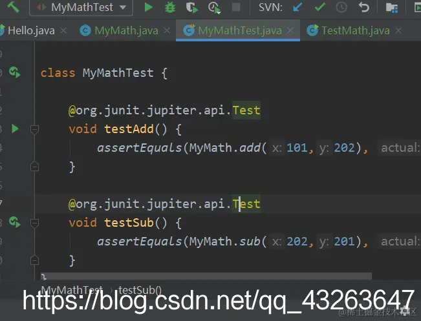Click the value 201 in sub call

344,242
